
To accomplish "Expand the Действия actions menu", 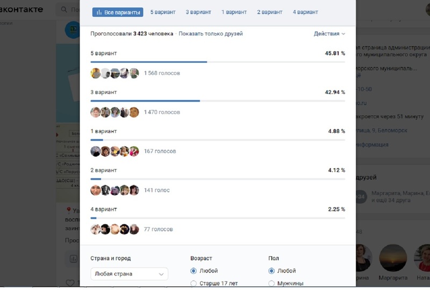I will tap(329, 33).
